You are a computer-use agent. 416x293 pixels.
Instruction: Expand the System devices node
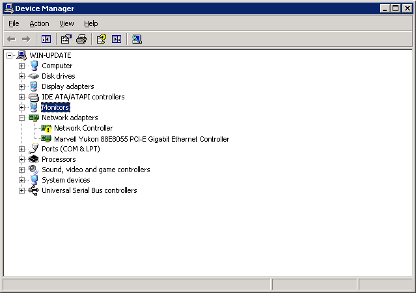point(21,180)
